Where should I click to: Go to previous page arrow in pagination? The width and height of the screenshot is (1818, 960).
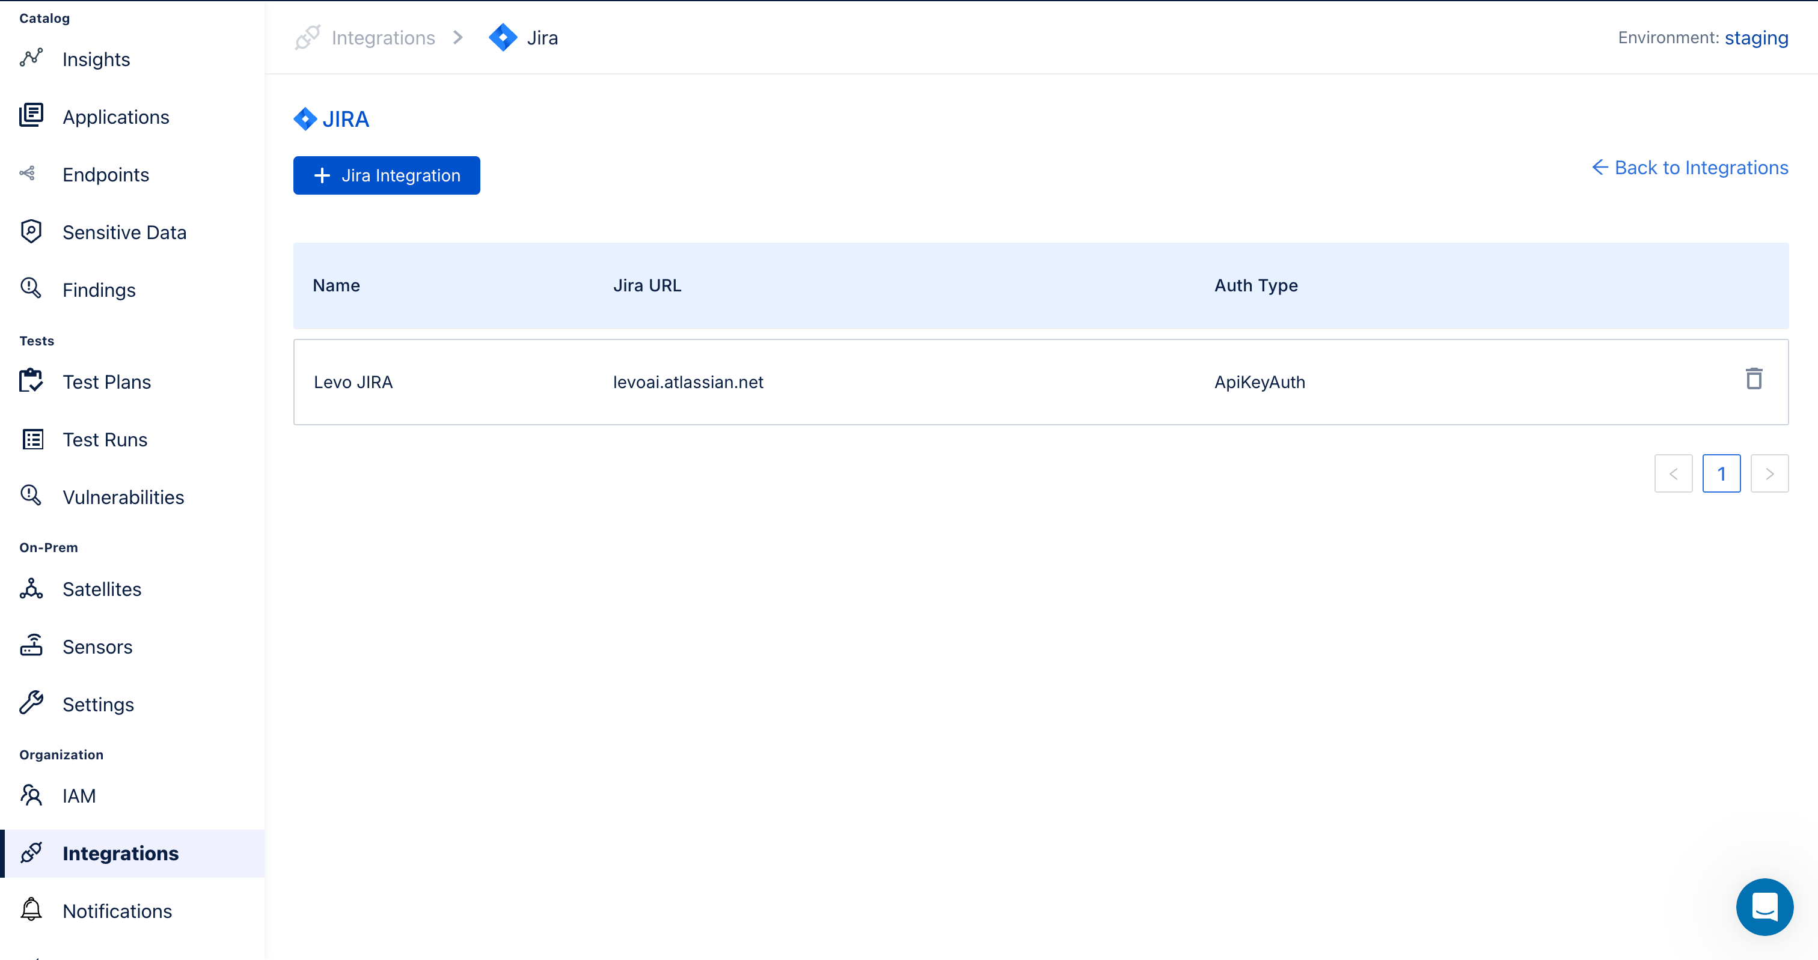pos(1673,474)
